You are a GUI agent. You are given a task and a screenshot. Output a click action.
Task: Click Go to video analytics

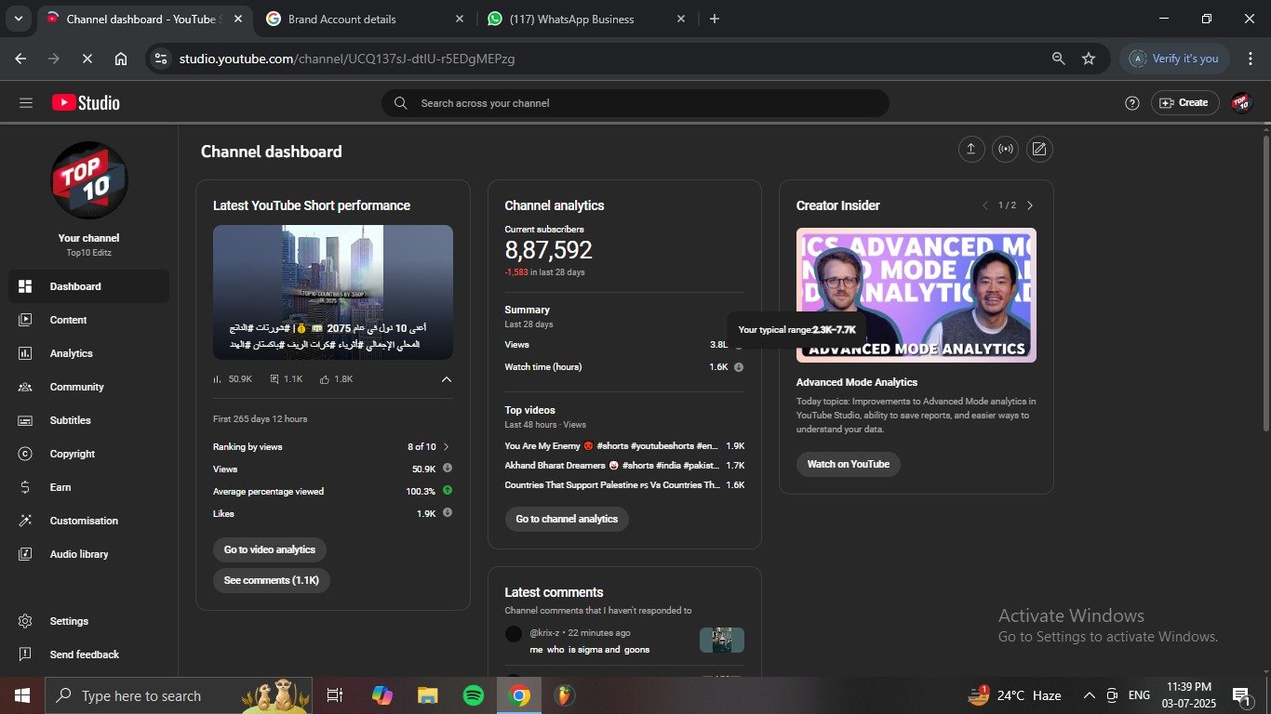(270, 549)
